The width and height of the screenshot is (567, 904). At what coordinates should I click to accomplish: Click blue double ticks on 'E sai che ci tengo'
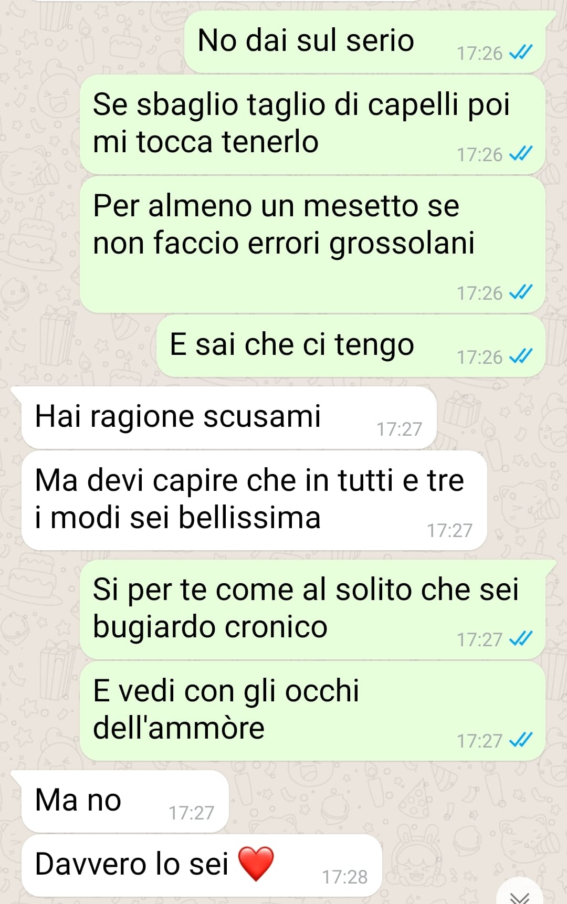pos(521,356)
